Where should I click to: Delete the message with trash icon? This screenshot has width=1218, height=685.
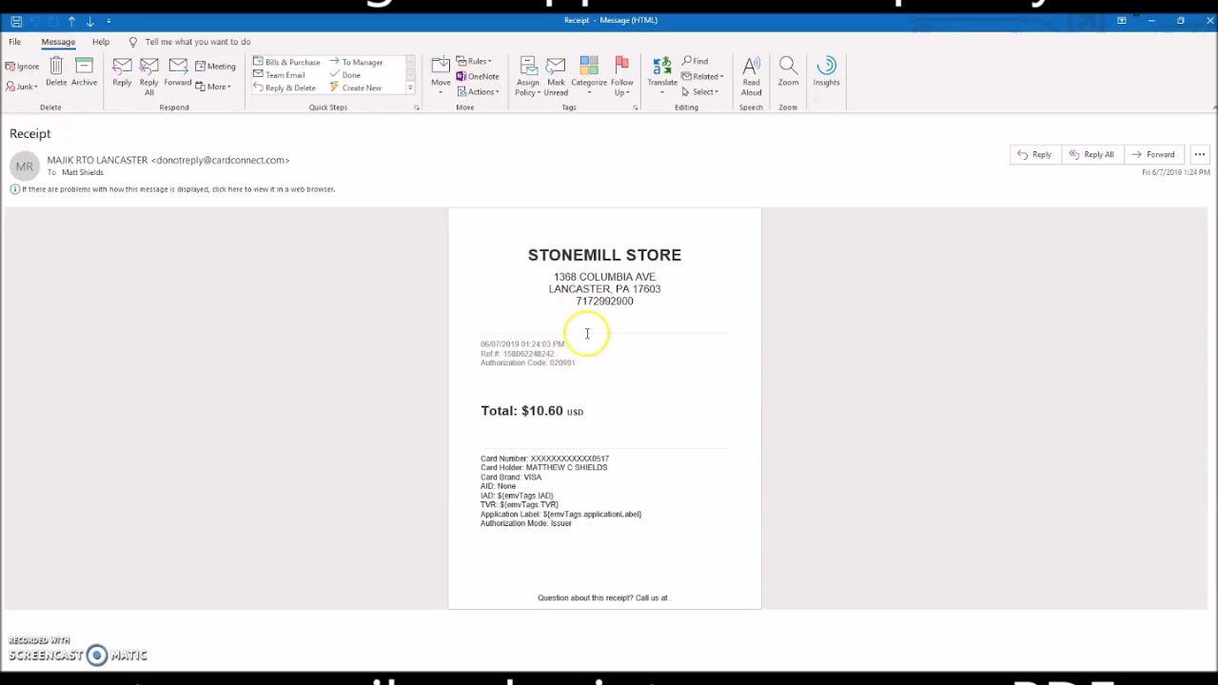[x=56, y=72]
